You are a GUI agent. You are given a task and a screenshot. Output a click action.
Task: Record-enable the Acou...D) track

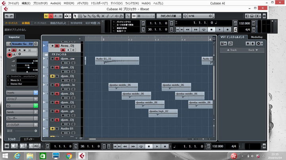[x=63, y=50]
